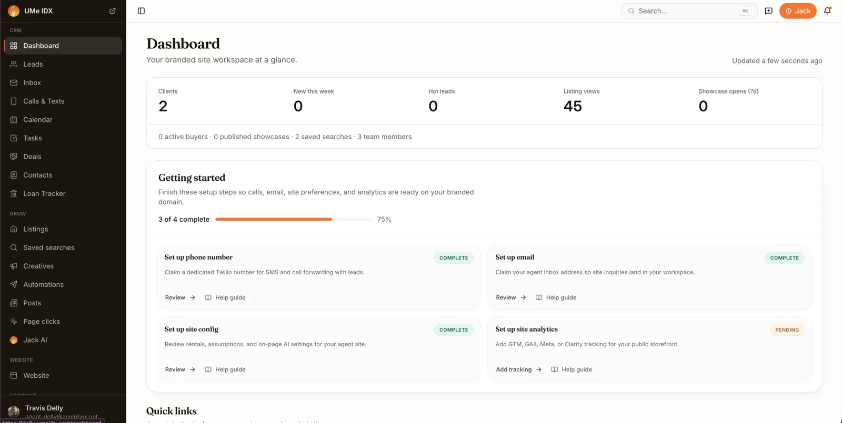Click the Deals handshake icon in sidebar
The width and height of the screenshot is (842, 423).
click(x=14, y=157)
